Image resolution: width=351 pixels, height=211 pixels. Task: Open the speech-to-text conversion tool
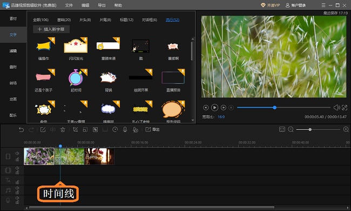pyautogui.click(x=135, y=130)
